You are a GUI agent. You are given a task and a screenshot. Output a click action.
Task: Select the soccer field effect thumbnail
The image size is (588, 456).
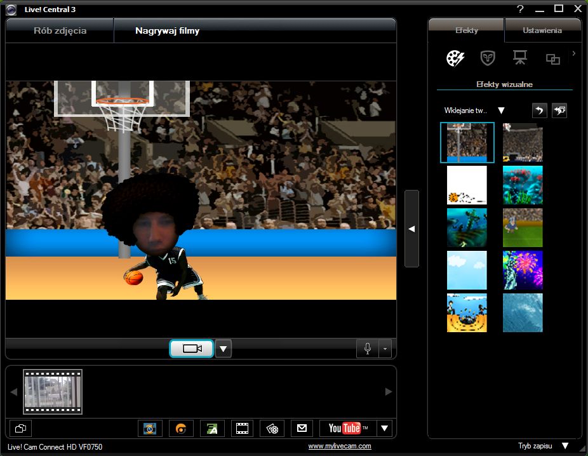[523, 227]
